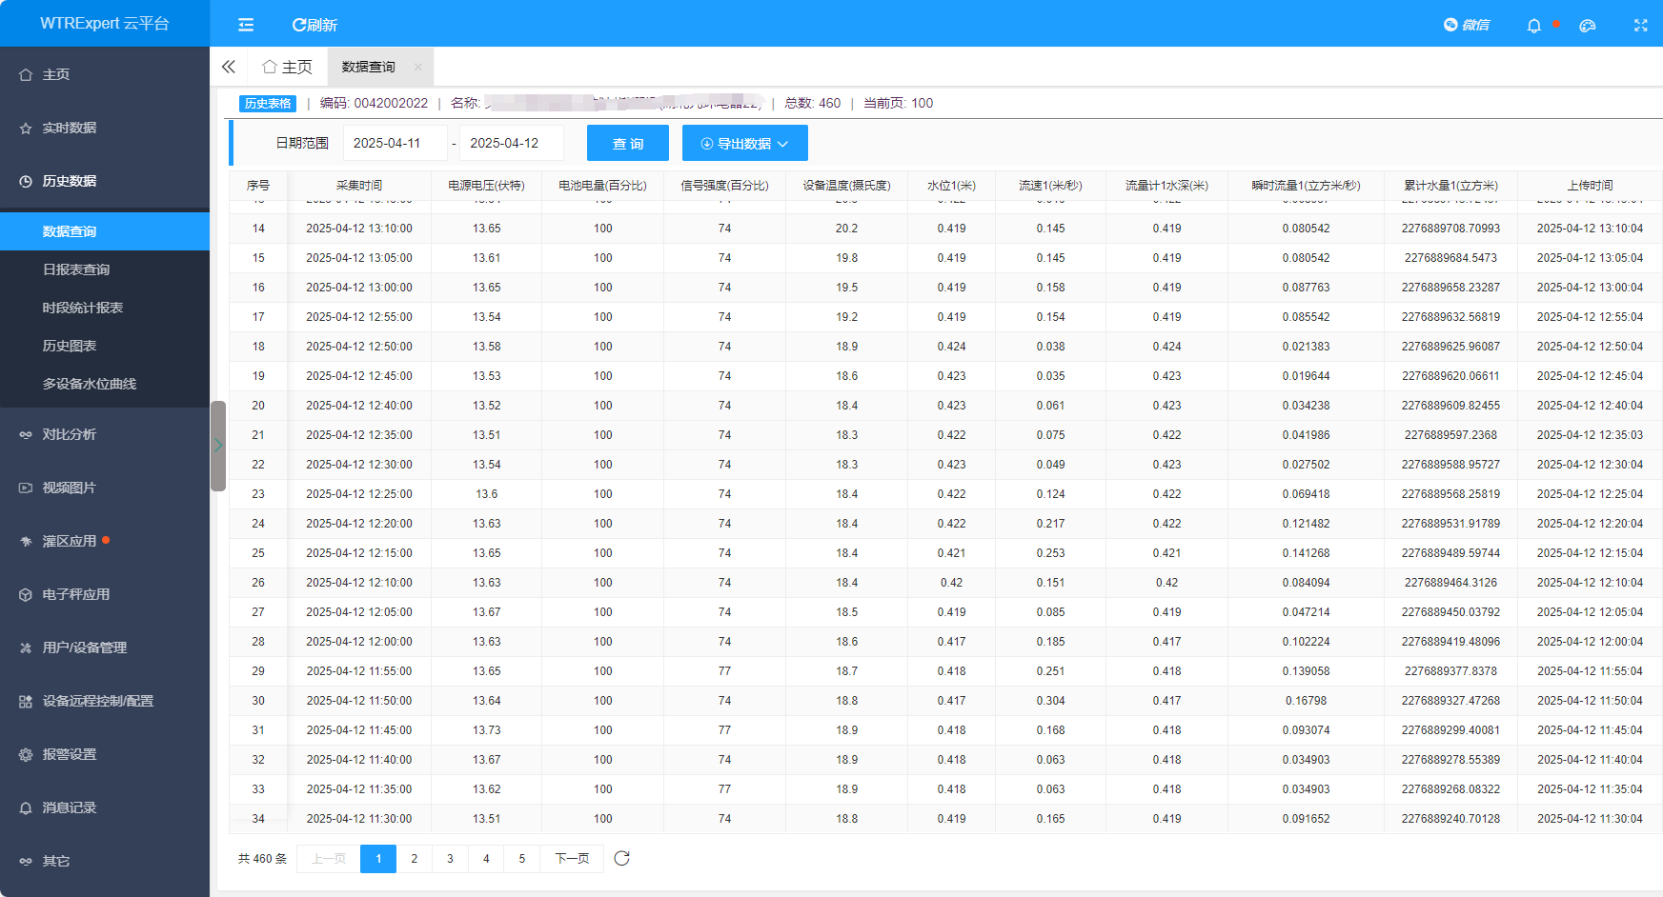This screenshot has width=1663, height=897.
Task: Open 多设备水位曲线 submenu item
Action: click(x=105, y=384)
